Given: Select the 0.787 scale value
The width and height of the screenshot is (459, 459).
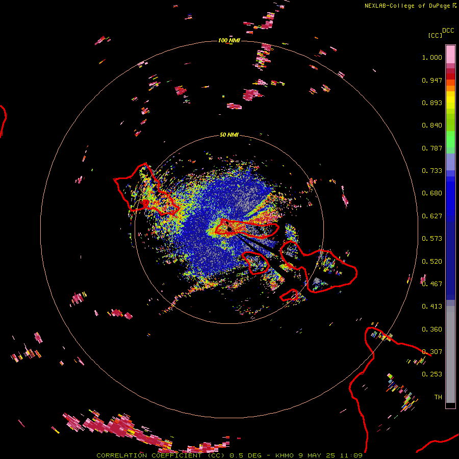Looking at the screenshot, I should click(432, 148).
